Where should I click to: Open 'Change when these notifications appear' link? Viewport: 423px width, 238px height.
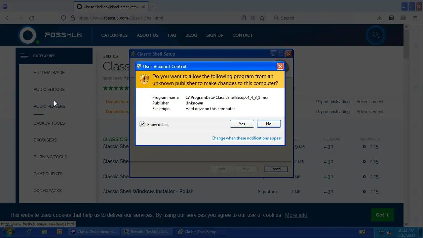(247, 138)
